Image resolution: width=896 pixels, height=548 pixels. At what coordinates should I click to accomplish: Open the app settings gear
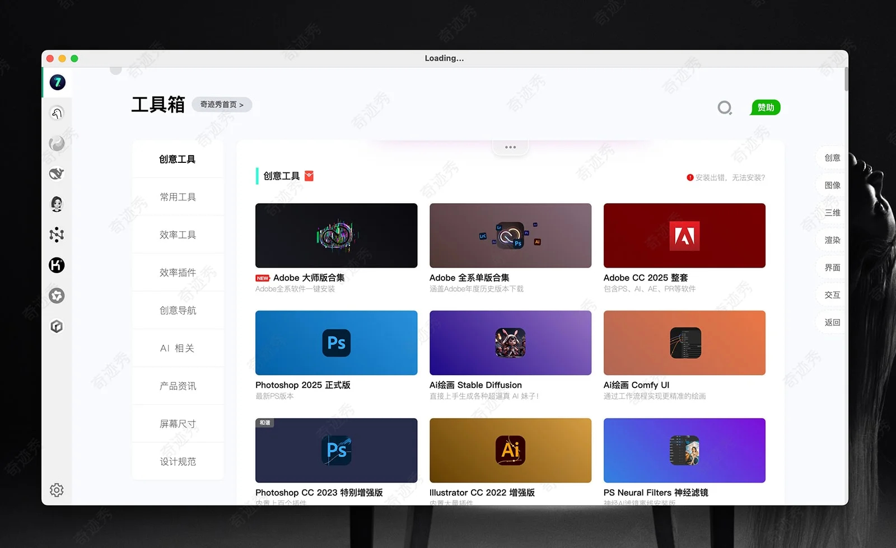56,490
